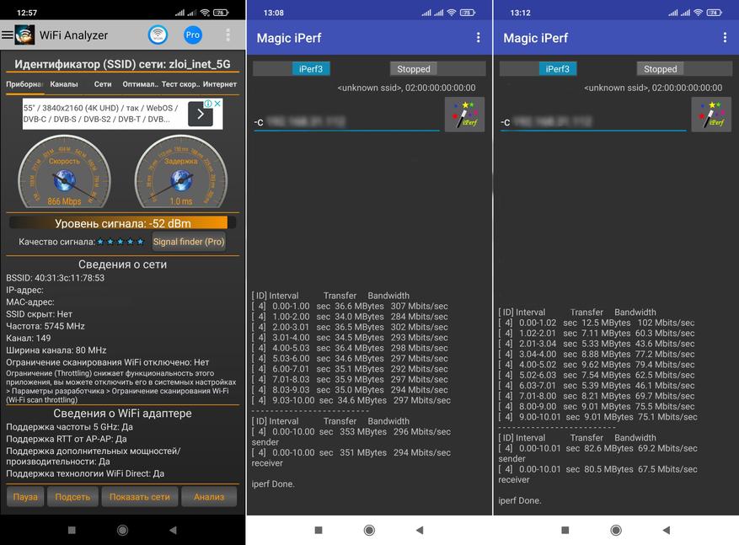Tap Ширина канала: 80 MHz row
Image resolution: width=739 pixels, height=545 pixels.
56,350
